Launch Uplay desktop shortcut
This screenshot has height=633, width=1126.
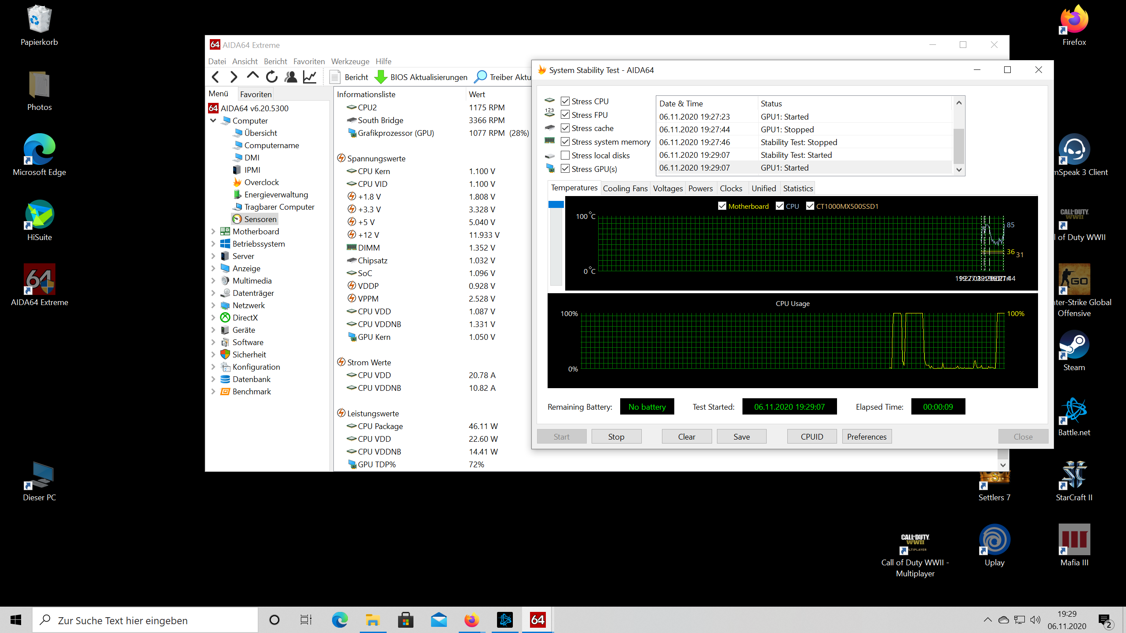tap(994, 545)
